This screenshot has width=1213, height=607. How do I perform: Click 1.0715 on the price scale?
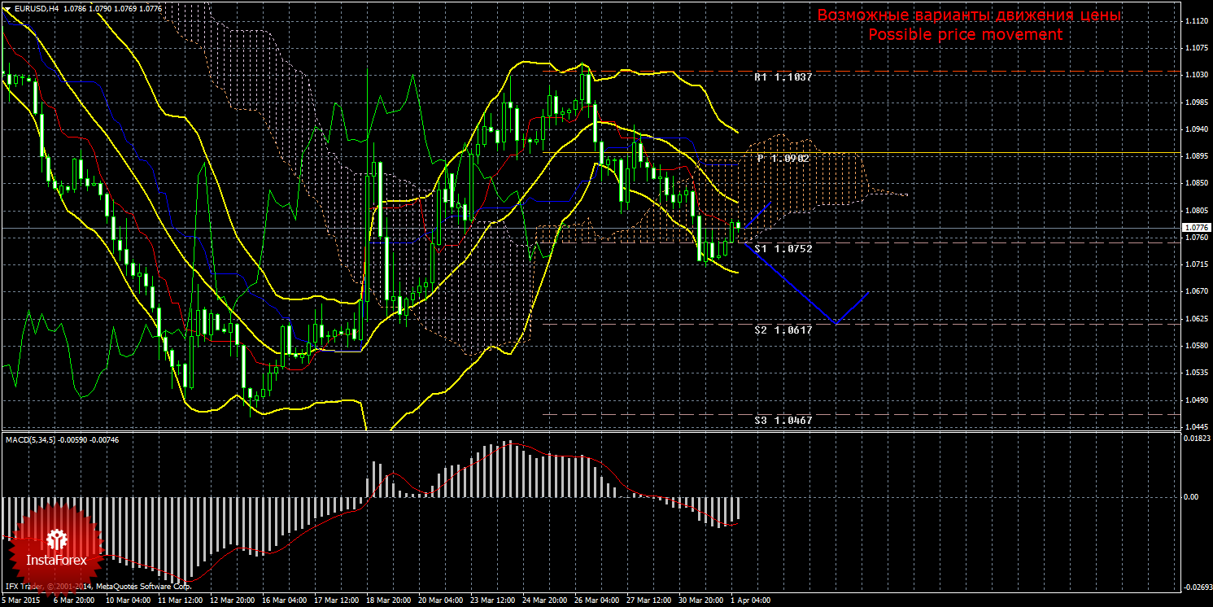point(1196,265)
